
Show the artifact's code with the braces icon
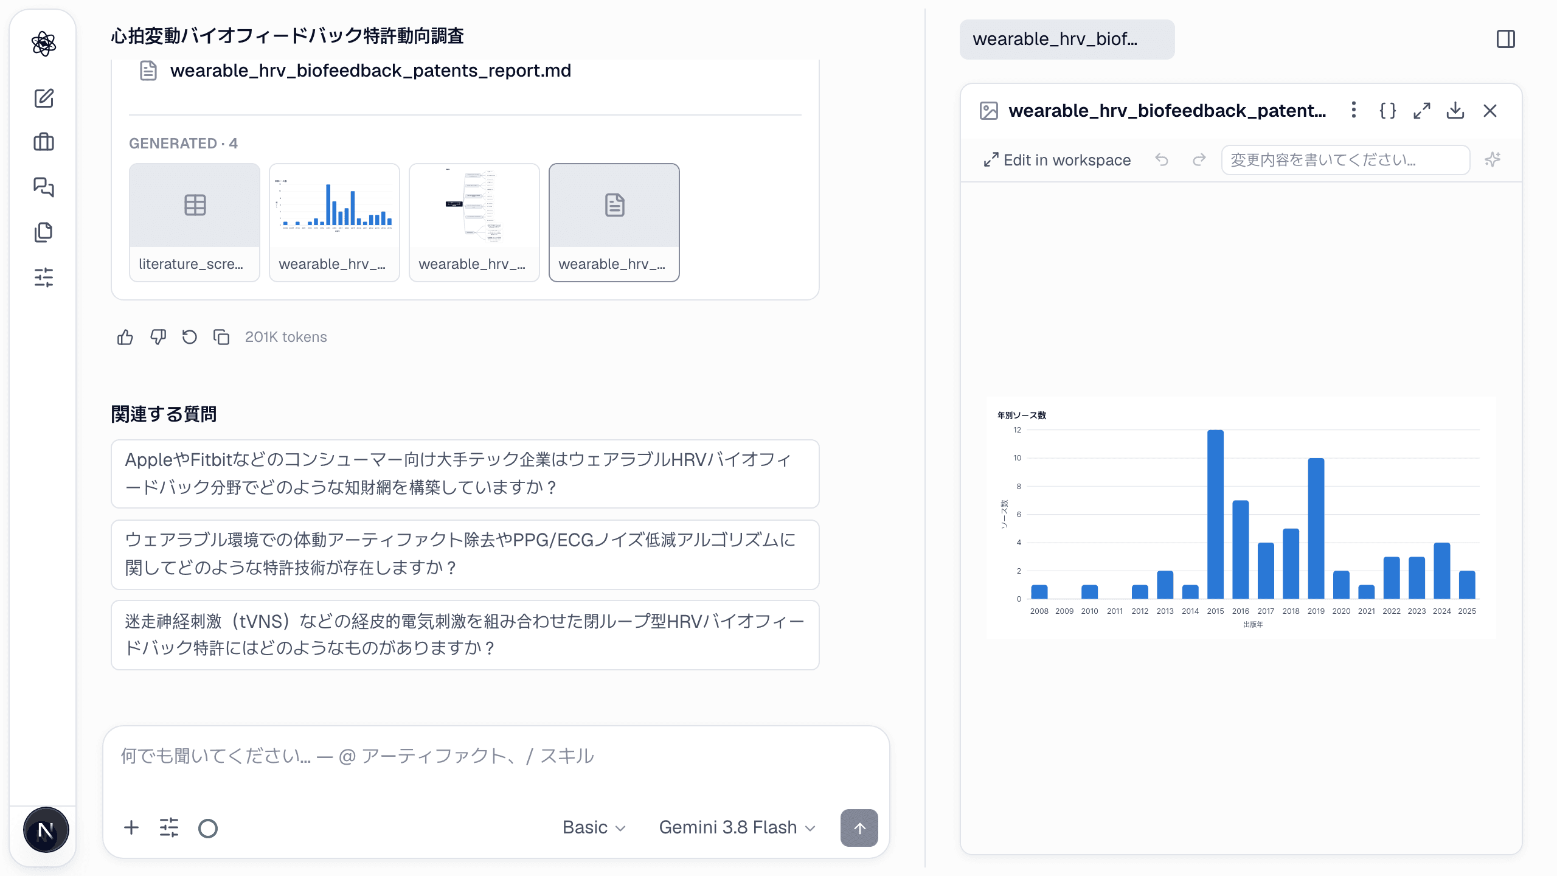[x=1387, y=111]
